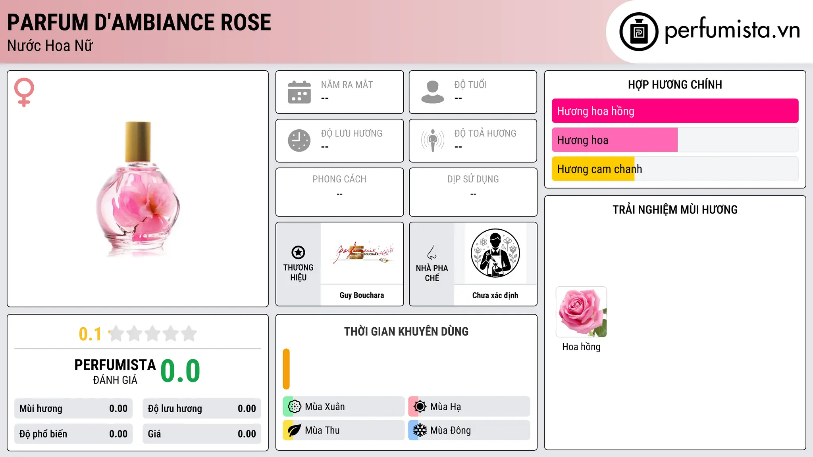The image size is (813, 457).
Task: Click the star badge icon above Thương hiệu
Action: [x=298, y=252]
